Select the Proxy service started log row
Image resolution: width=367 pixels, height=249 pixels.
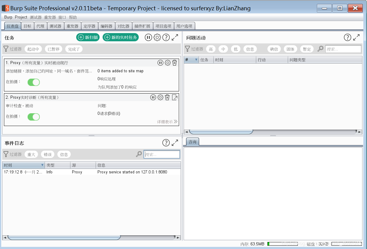(x=91, y=172)
